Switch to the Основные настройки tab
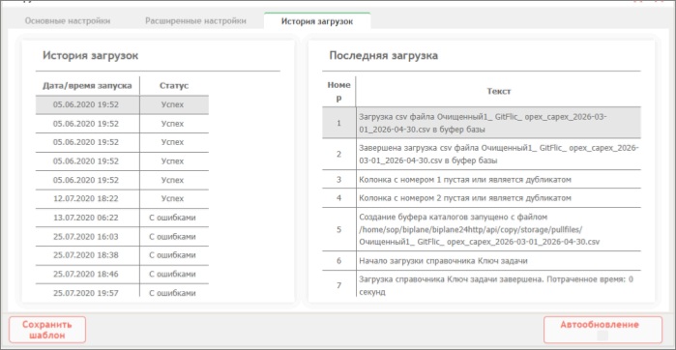Viewport: 676px width, 350px height. (68, 21)
